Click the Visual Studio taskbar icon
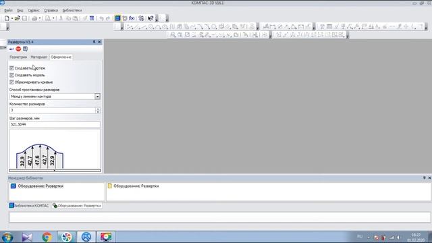The width and height of the screenshot is (432, 243). pos(27,237)
